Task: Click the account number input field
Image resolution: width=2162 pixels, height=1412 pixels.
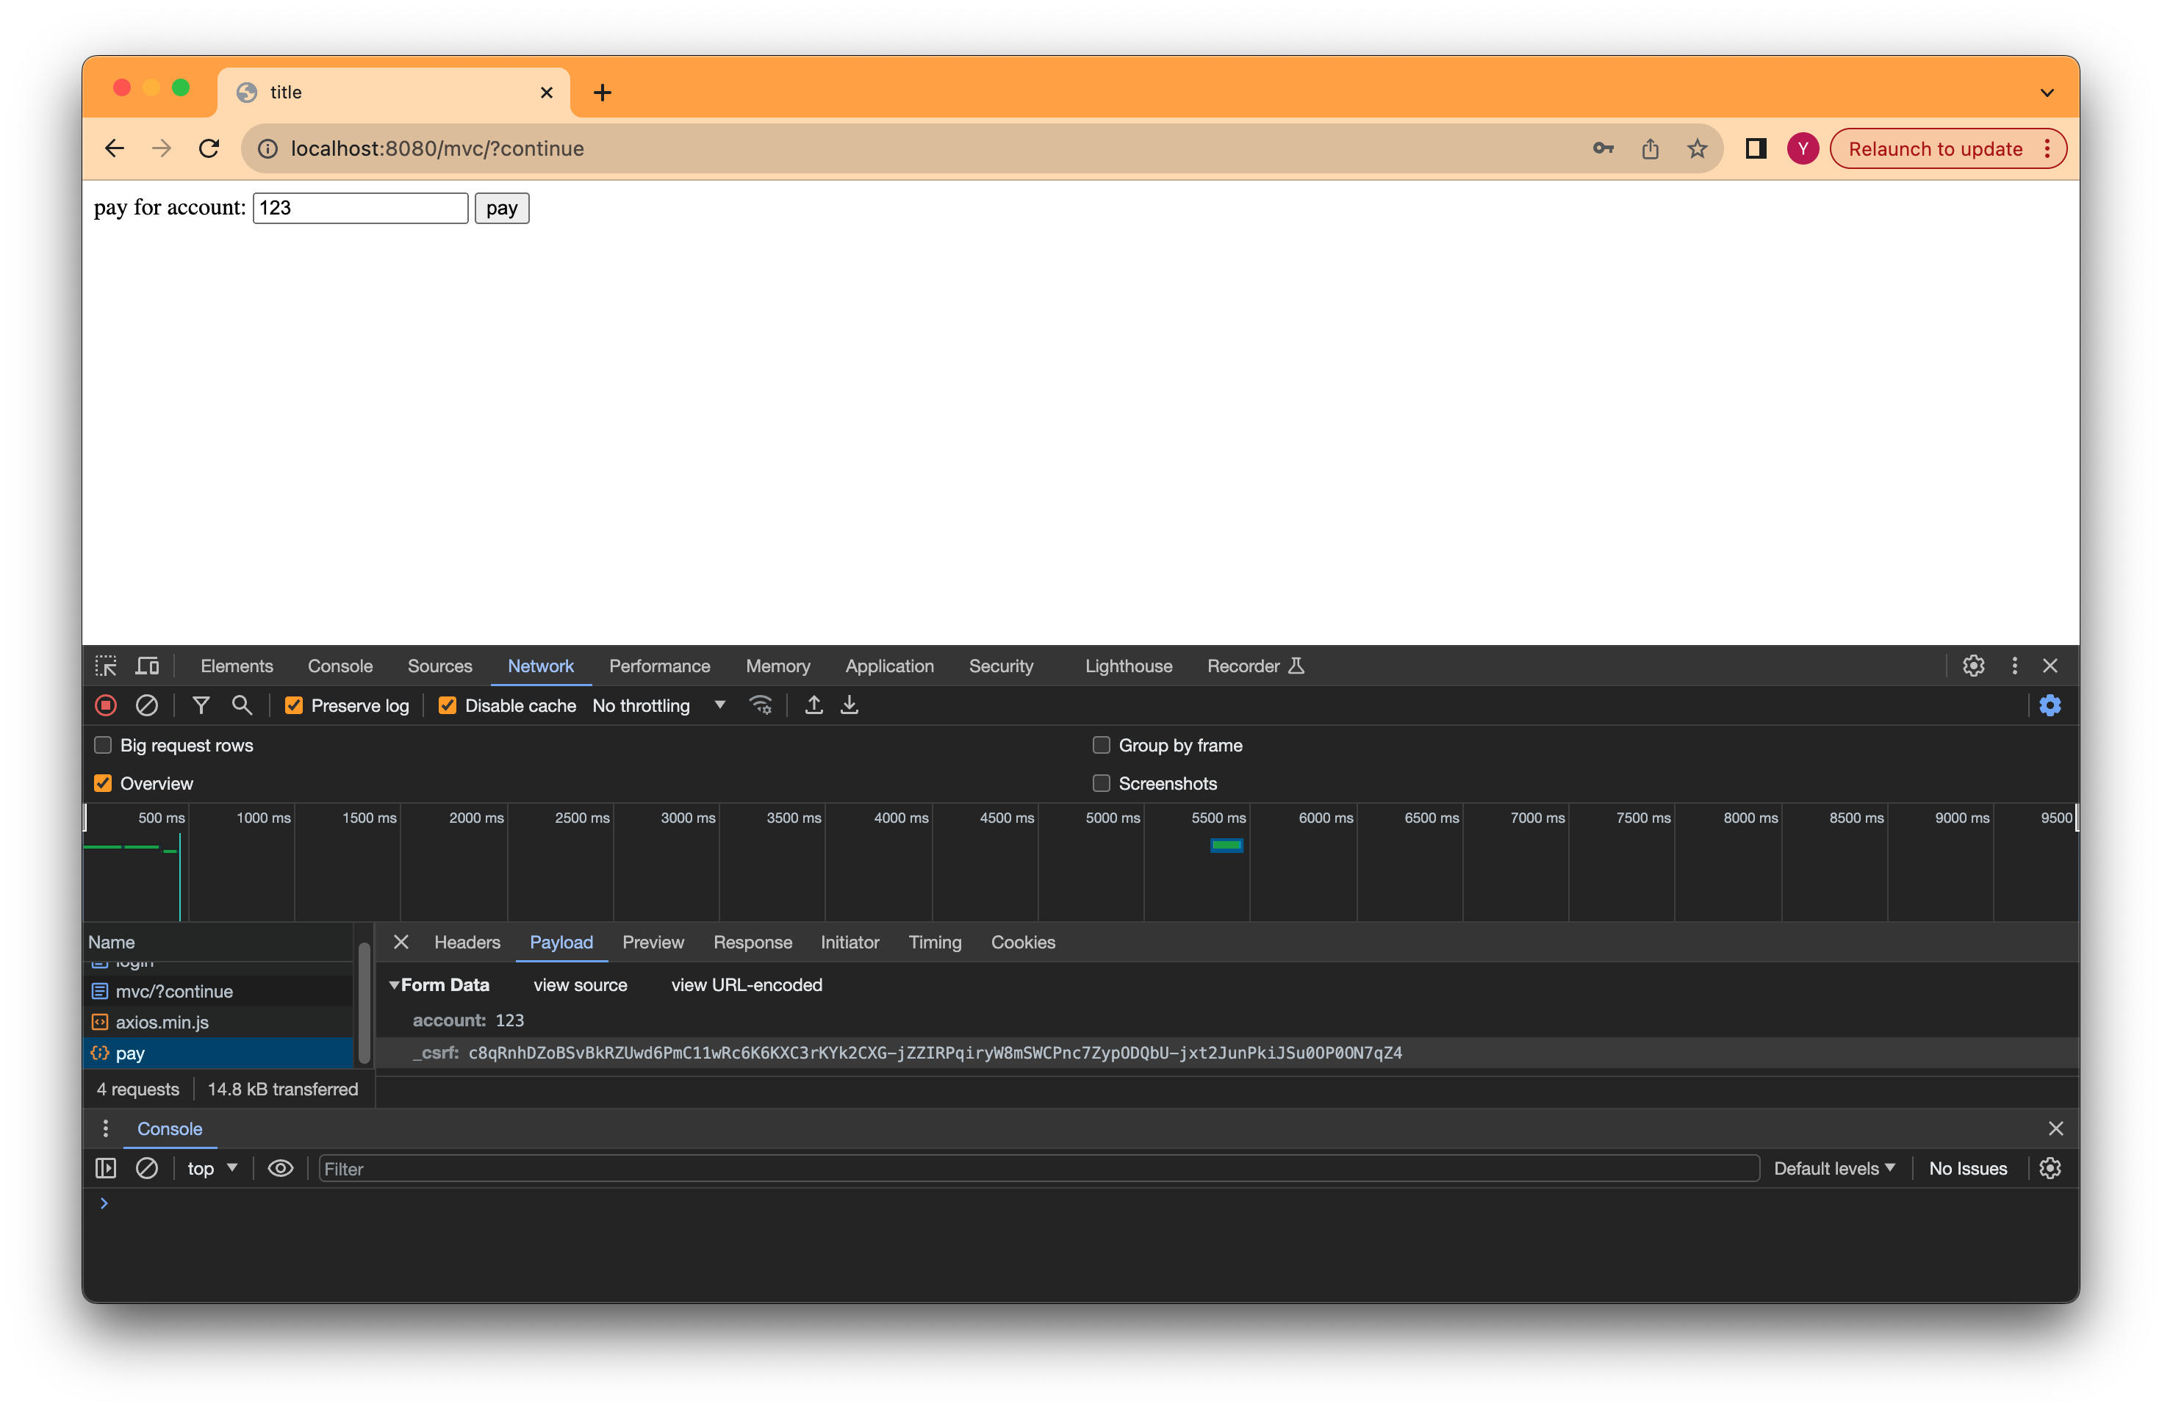Action: (360, 208)
